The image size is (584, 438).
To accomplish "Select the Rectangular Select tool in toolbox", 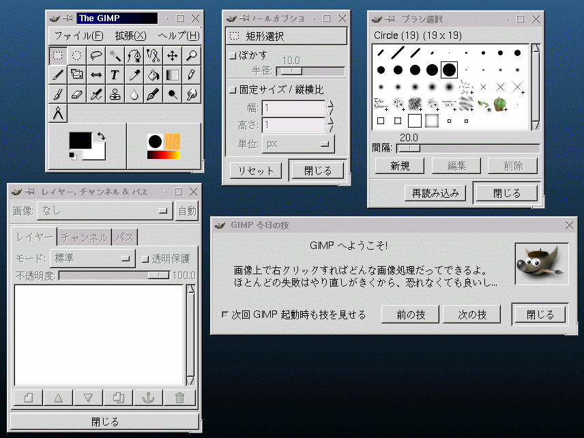I will [58, 56].
